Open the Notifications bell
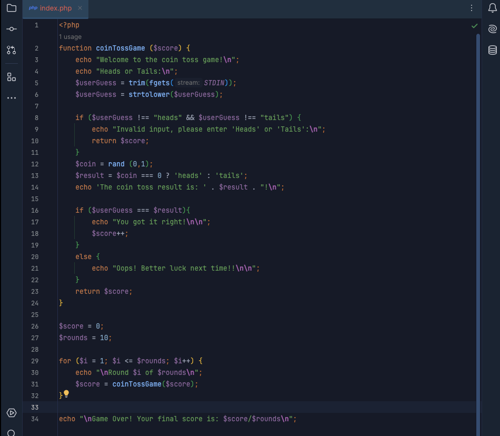Screen dimensions: 500x436 (x=492, y=8)
